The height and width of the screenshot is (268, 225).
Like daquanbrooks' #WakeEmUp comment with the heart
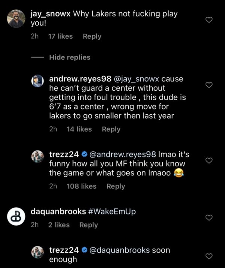point(210,217)
